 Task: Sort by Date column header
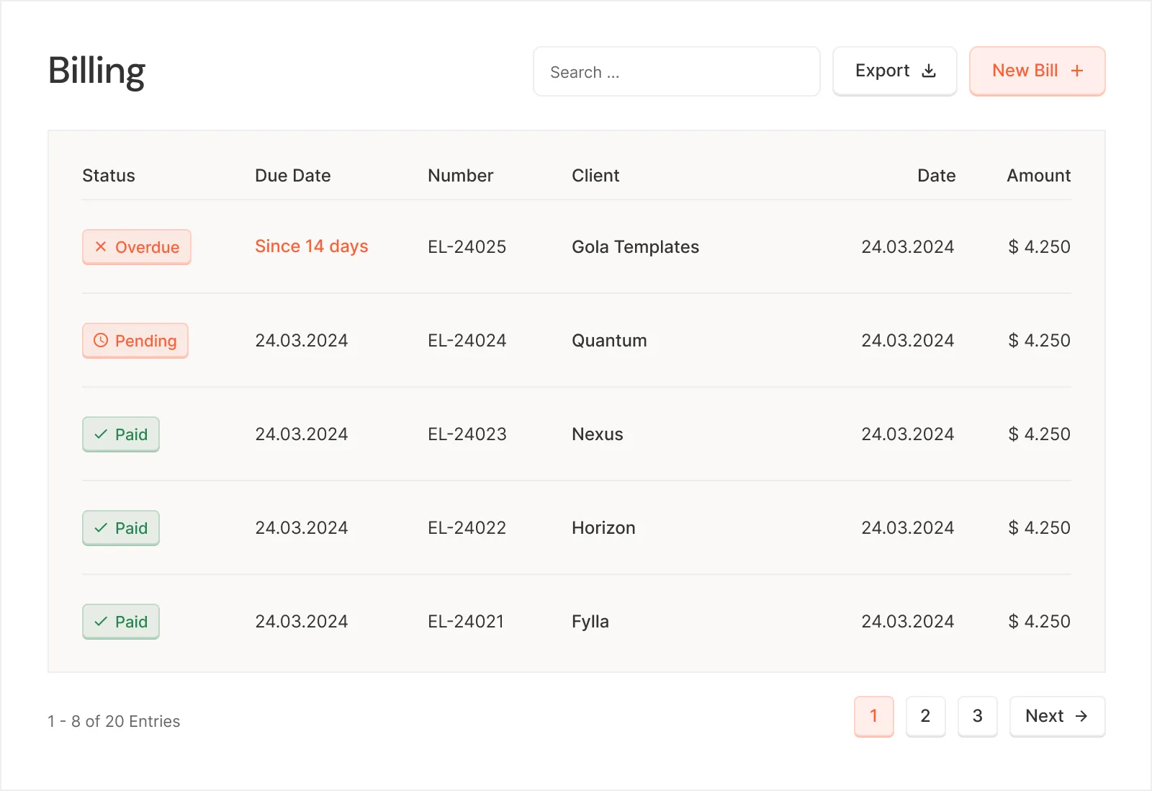937,176
